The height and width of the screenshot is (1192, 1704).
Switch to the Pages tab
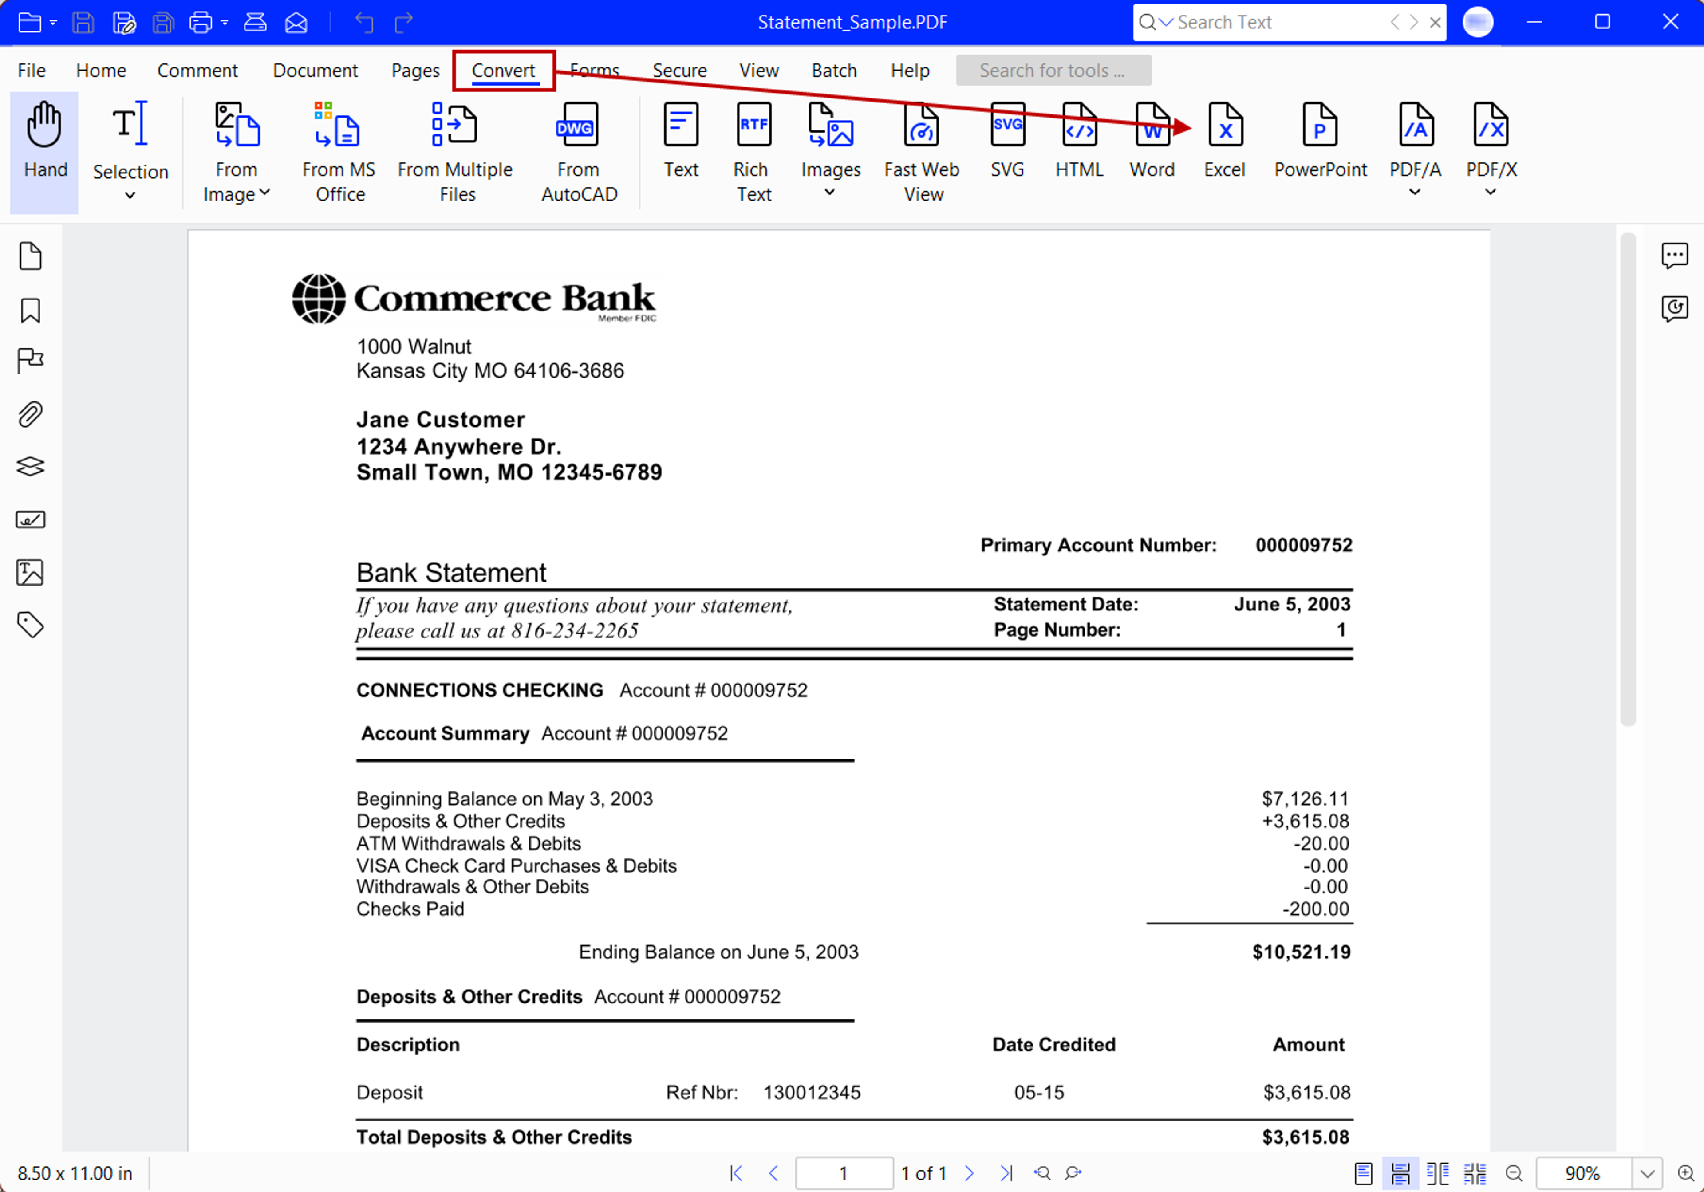[416, 71]
